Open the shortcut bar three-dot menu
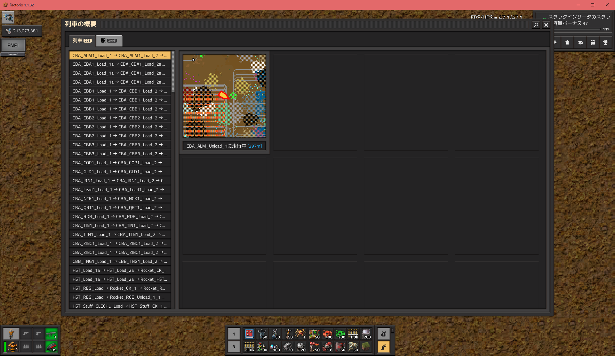 393,330
